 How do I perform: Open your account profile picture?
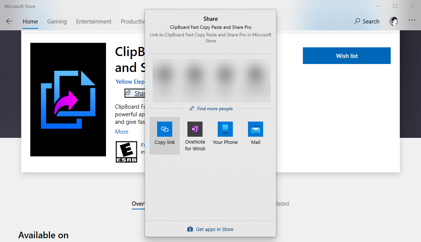tap(394, 22)
